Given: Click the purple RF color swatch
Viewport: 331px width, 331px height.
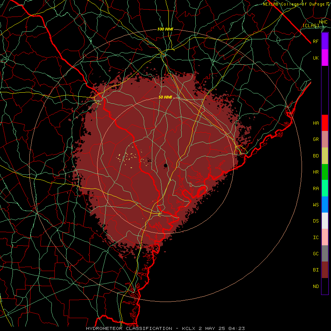Looking at the screenshot, I should (x=325, y=41).
